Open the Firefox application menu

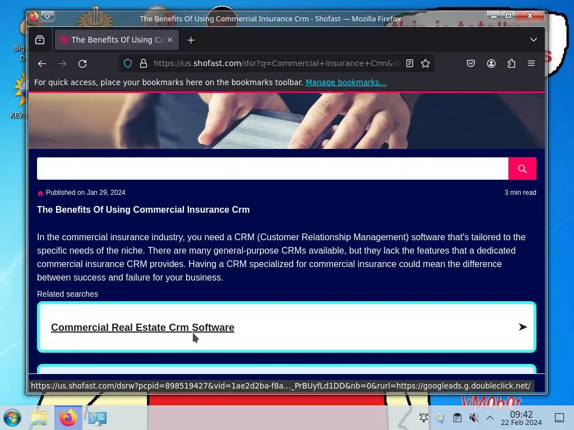[531, 63]
